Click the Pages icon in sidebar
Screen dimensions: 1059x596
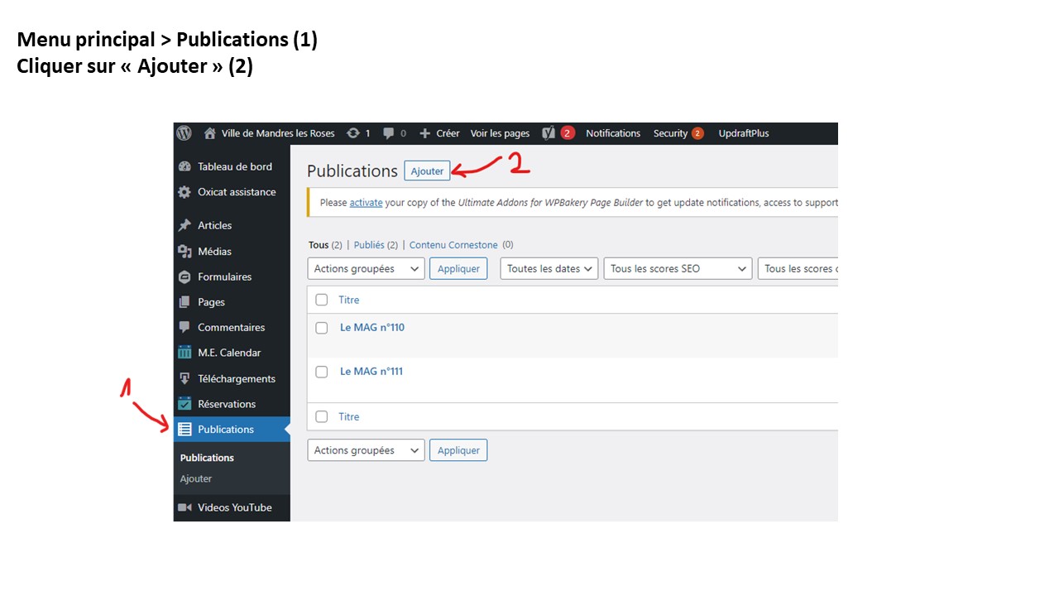[x=184, y=302]
